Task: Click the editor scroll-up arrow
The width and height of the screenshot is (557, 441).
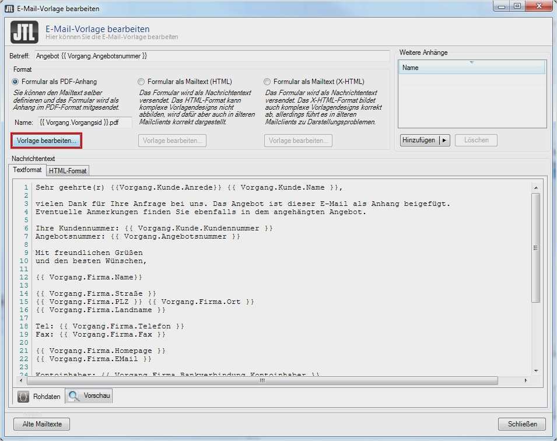Action: pos(535,187)
